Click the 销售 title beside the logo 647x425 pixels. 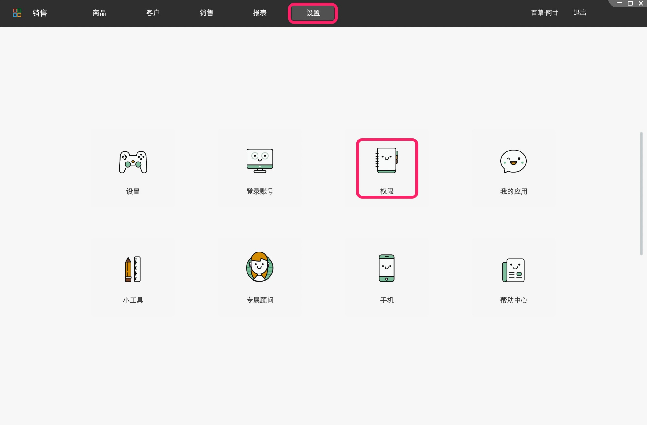[39, 13]
